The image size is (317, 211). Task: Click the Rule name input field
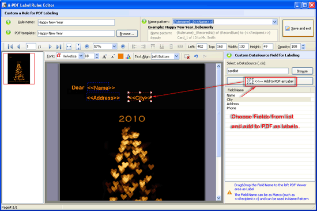76,22
